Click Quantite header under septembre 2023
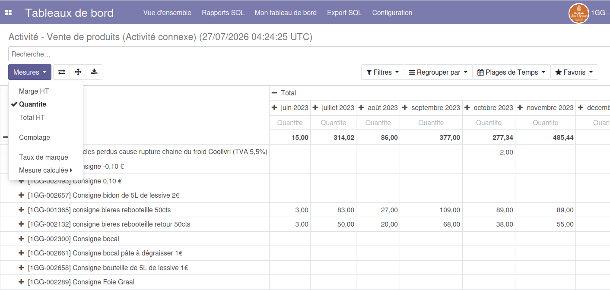 click(x=431, y=123)
